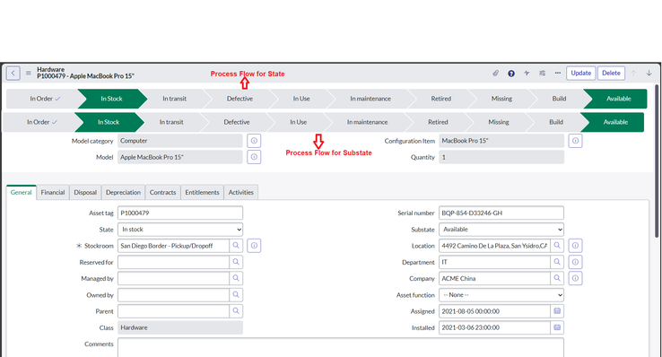Preview Stockroom record info icon
The width and height of the screenshot is (662, 357).
click(254, 246)
